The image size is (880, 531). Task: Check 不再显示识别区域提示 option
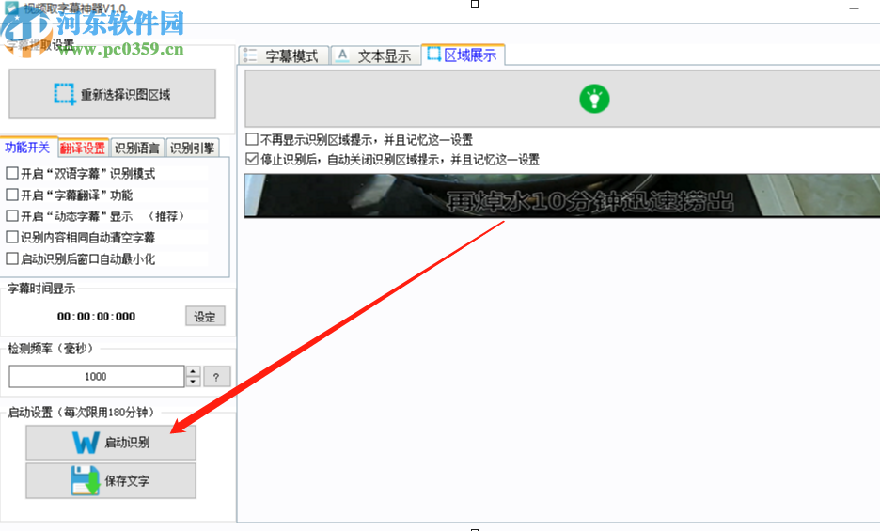point(252,139)
